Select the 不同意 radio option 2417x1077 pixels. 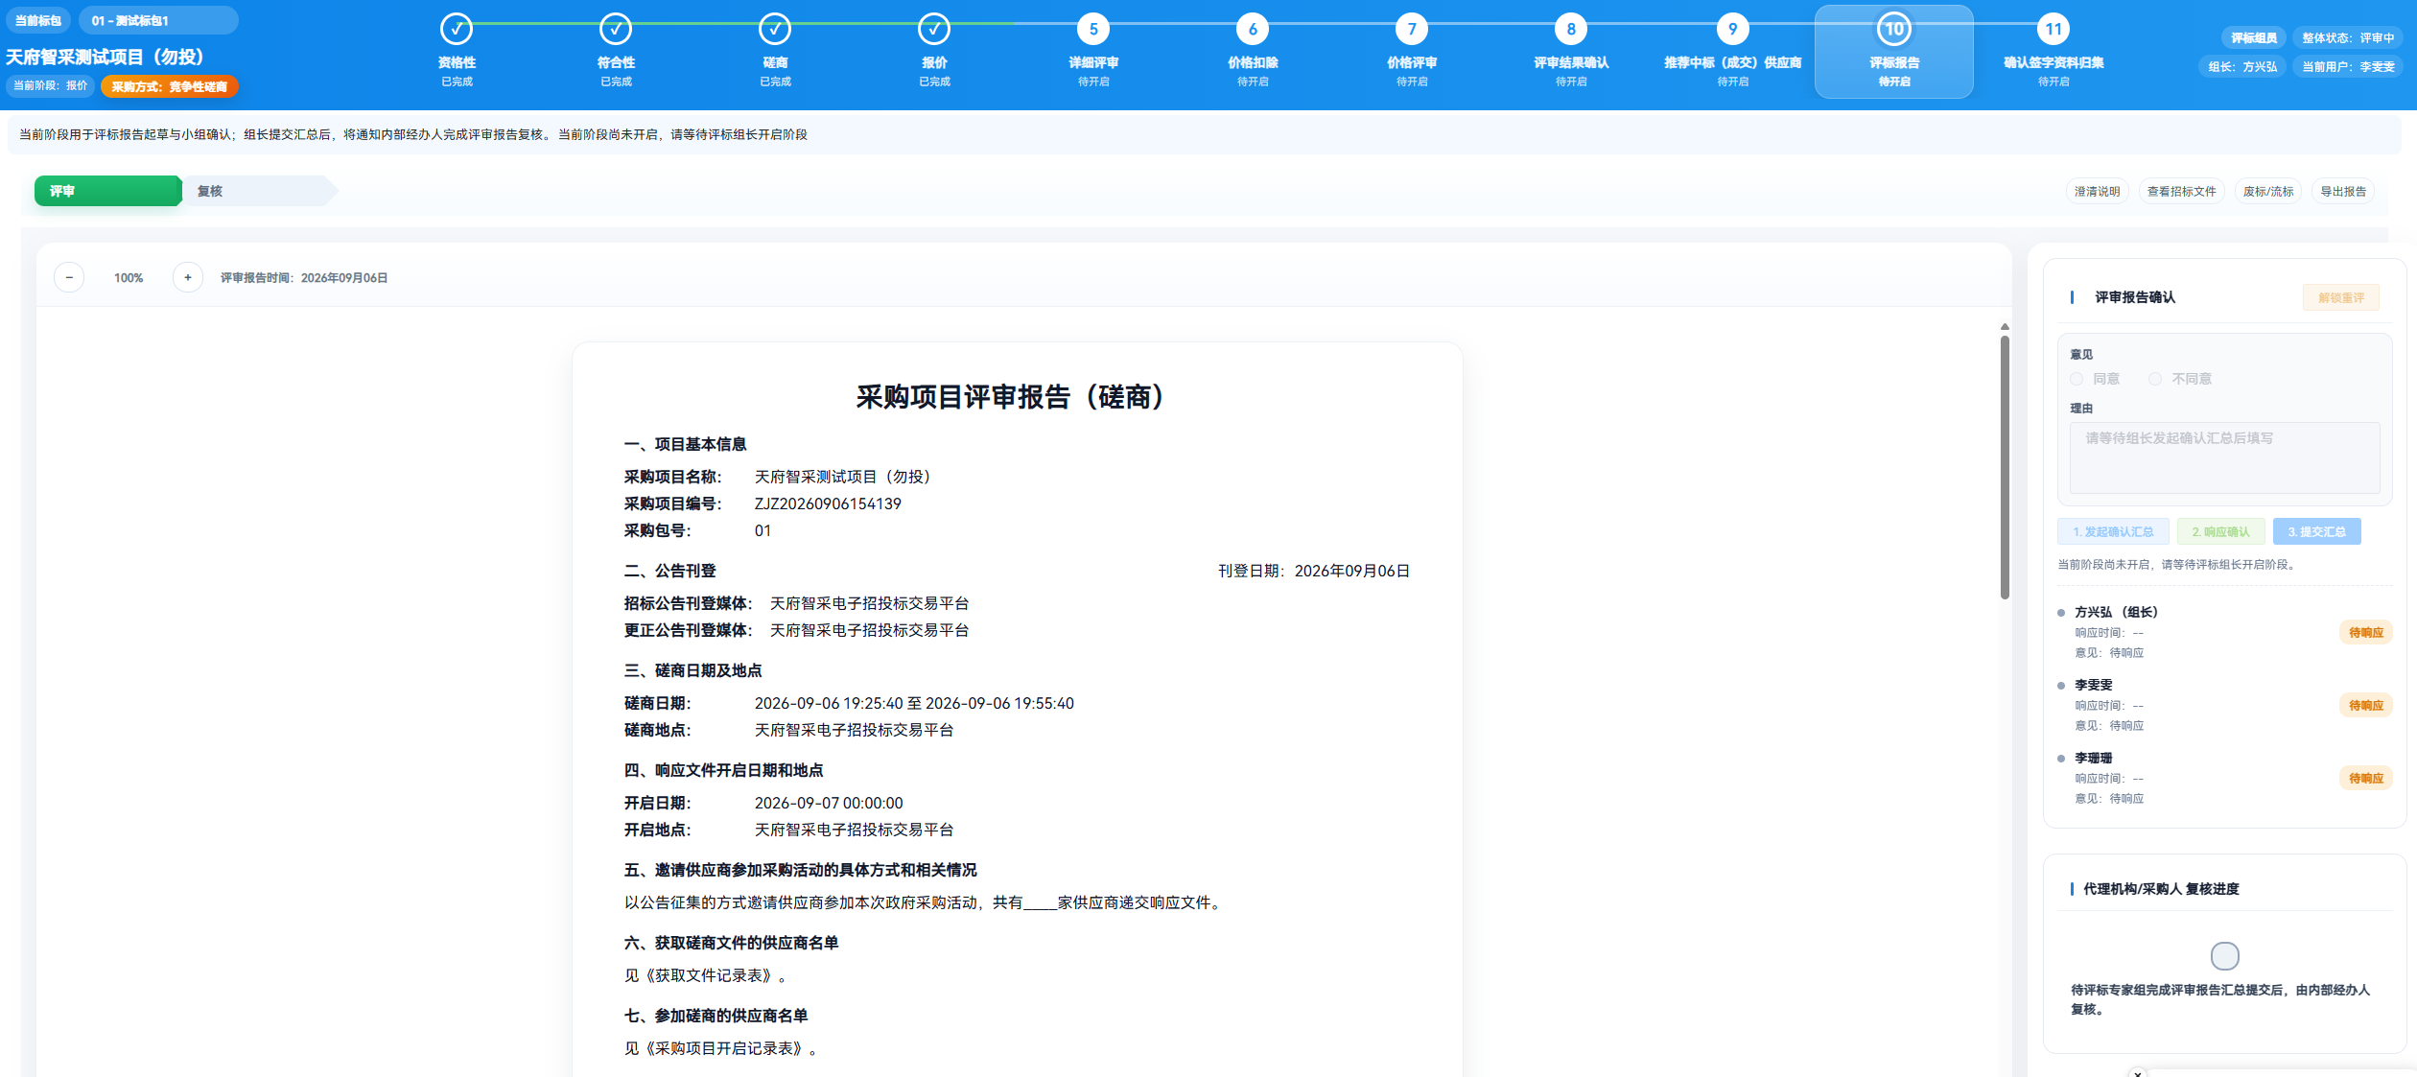[x=2155, y=379]
